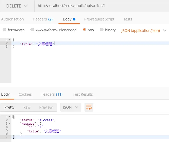Click the "title" line in request editor
Viewport: 169px width, 142px height.
90,43
